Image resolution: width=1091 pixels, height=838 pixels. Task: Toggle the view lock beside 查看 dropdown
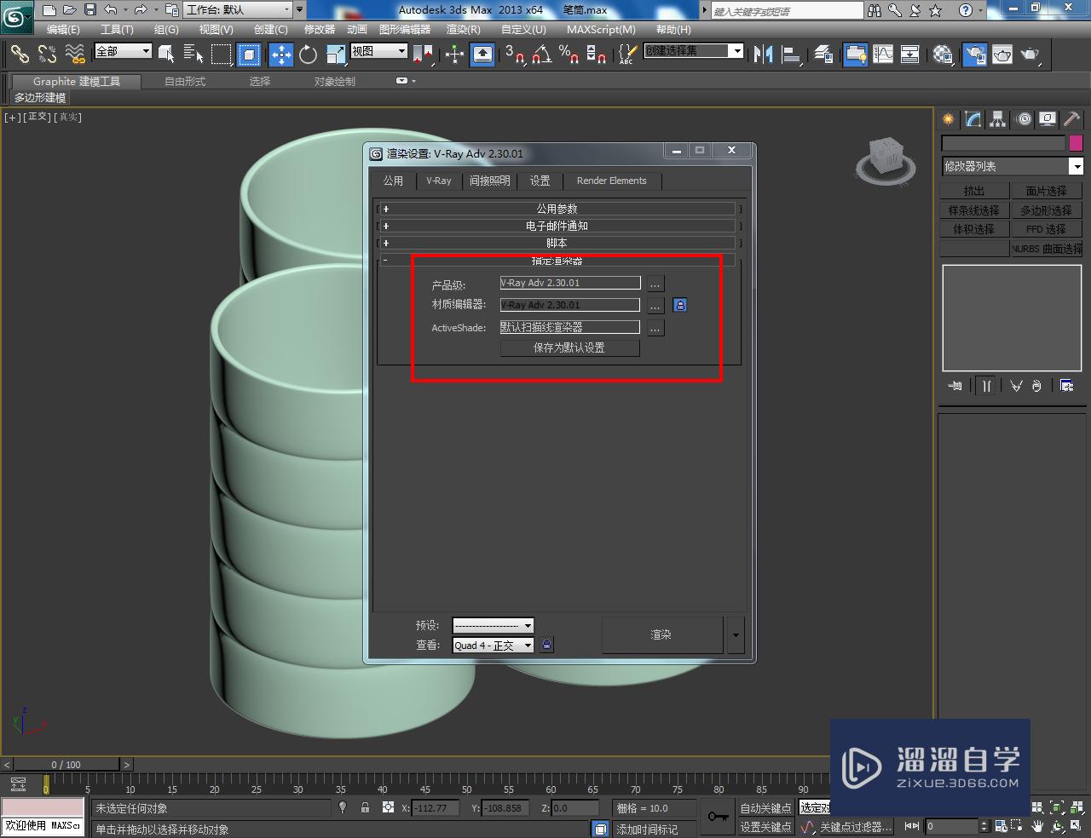(x=547, y=645)
